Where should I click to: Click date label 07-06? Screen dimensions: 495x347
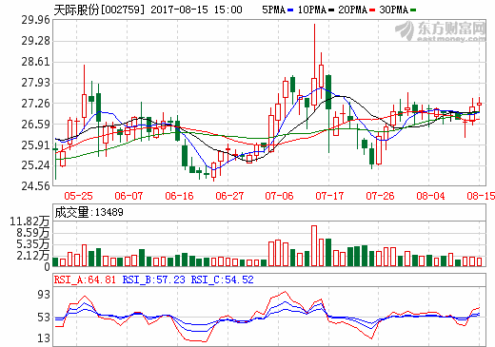[x=279, y=196]
